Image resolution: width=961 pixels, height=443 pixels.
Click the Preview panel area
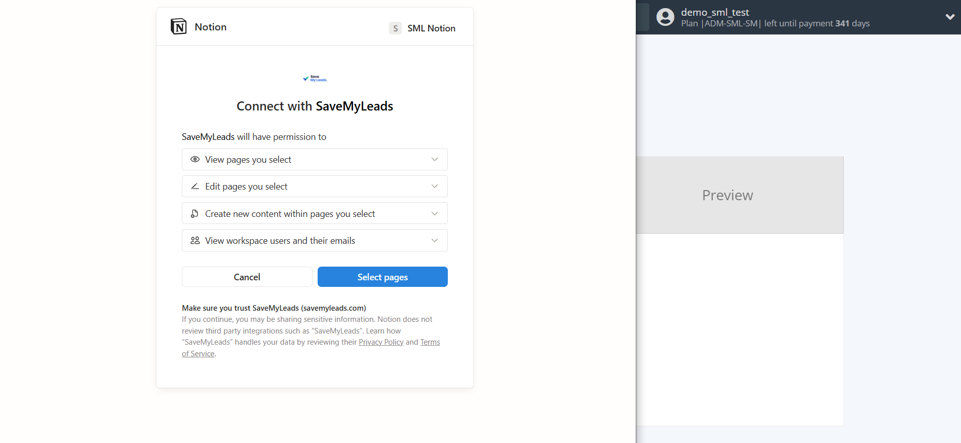727,195
